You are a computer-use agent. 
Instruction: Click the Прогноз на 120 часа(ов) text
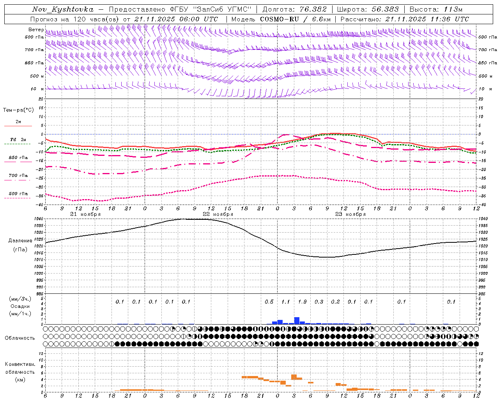75,19
